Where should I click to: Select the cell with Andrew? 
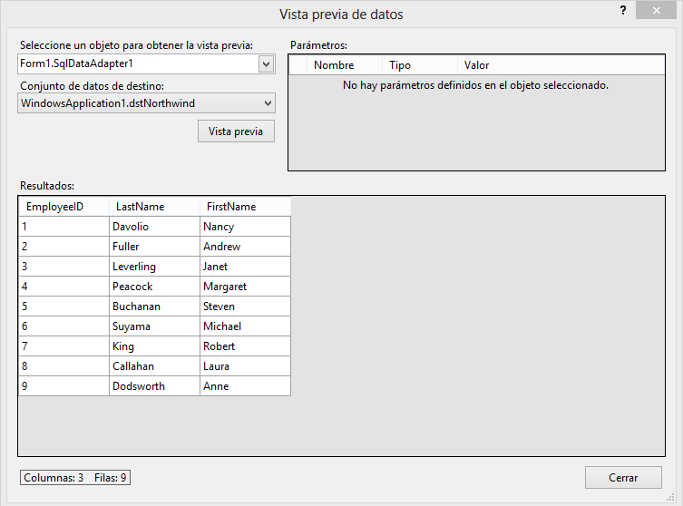point(245,247)
